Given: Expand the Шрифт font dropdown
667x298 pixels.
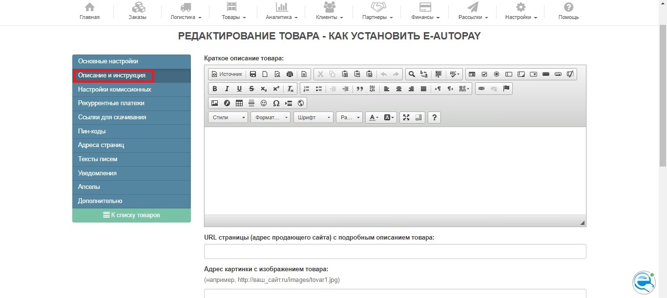Looking at the screenshot, I should 313,117.
